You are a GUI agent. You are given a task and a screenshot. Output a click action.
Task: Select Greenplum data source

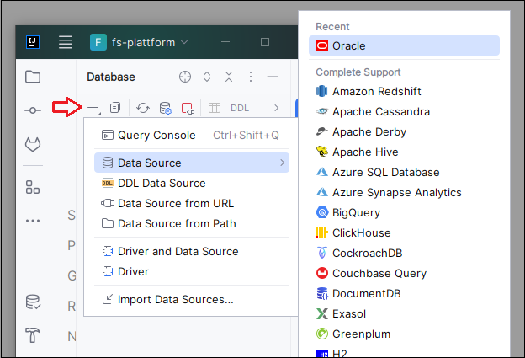pyautogui.click(x=404, y=334)
